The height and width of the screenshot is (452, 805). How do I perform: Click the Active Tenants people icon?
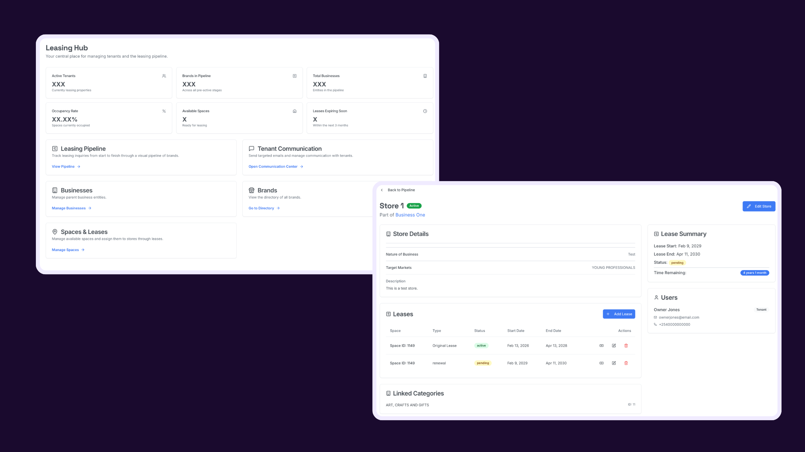164,76
